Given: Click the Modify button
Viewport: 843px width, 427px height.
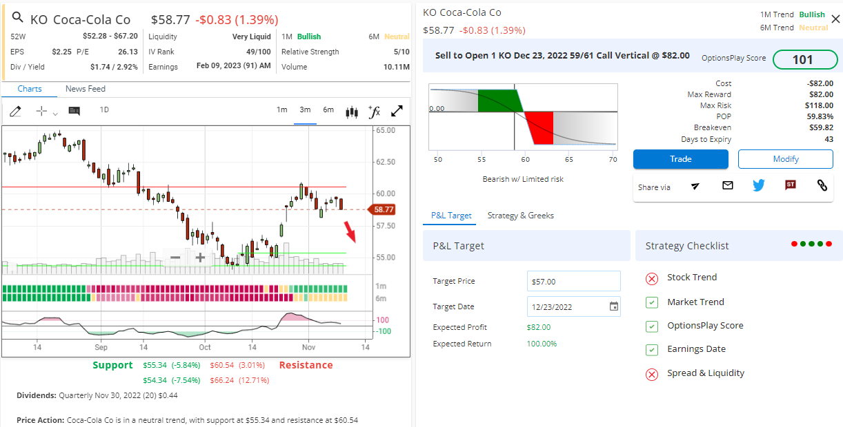Looking at the screenshot, I should [x=786, y=159].
